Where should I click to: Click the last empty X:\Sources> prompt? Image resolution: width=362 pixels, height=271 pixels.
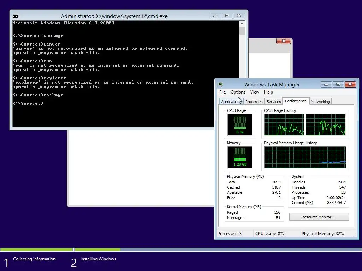28,103
